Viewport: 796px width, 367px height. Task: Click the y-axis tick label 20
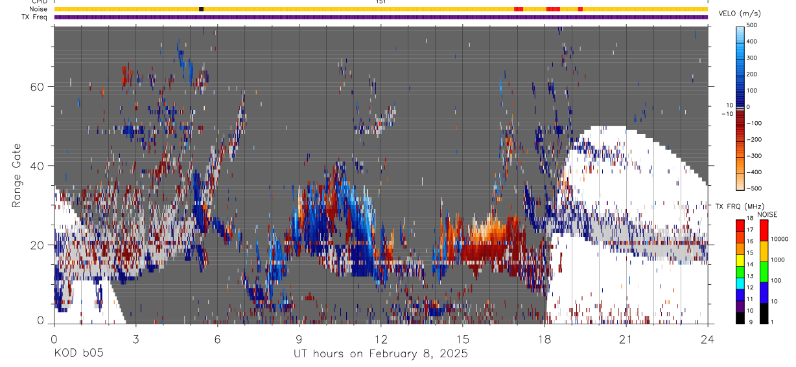pyautogui.click(x=38, y=245)
